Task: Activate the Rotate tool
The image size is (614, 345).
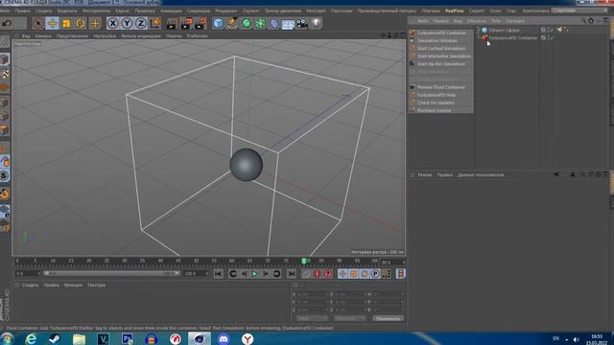Action: (81, 23)
